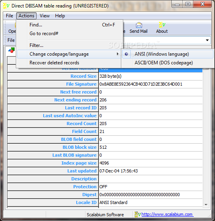The height and width of the screenshot is (221, 215).
Task: Select the 328 byte(s) value cell
Action: click(x=150, y=76)
